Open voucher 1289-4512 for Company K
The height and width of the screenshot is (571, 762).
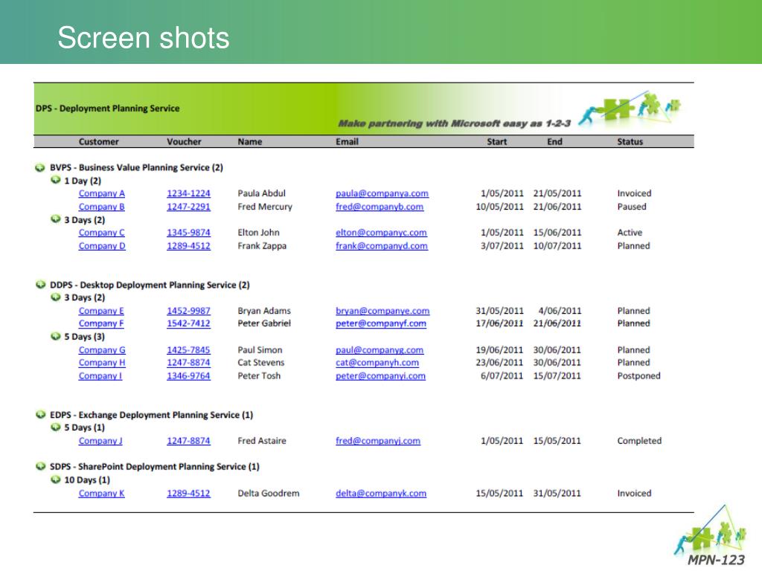click(x=188, y=494)
